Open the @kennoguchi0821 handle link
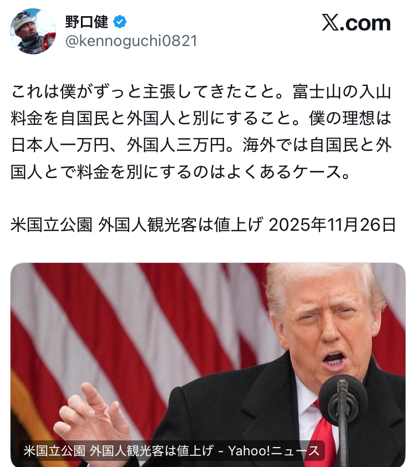 tap(131, 41)
